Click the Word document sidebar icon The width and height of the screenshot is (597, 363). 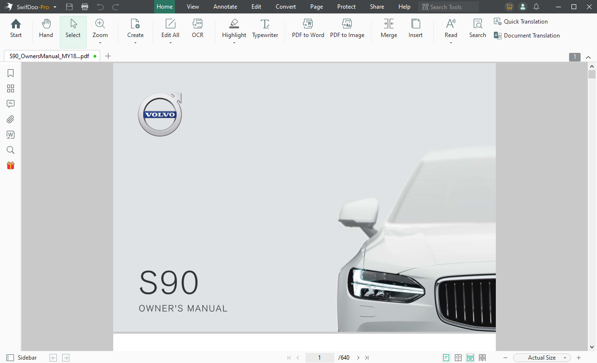[x=11, y=135]
